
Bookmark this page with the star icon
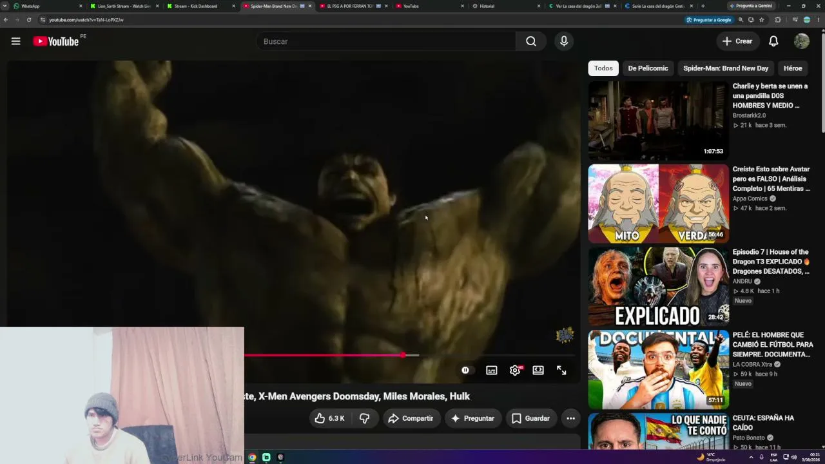pos(761,20)
